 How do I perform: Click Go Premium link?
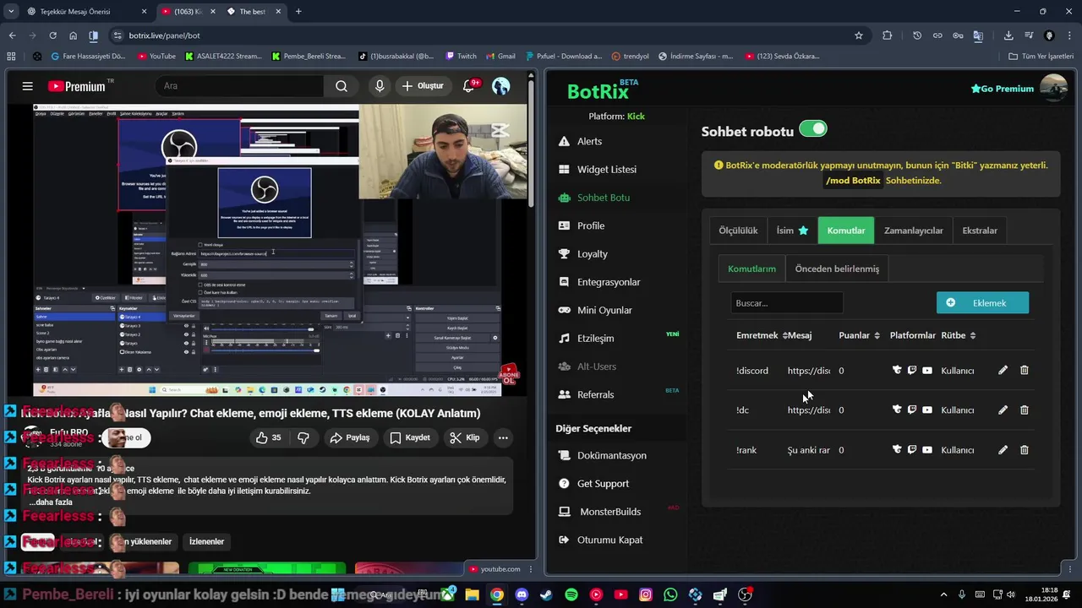tap(1002, 89)
